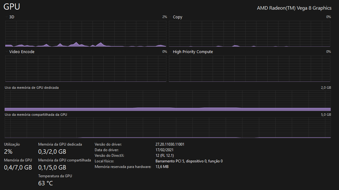Click the 2,0 GB graph scale value
This screenshot has height=190, width=339.
(x=326, y=88)
